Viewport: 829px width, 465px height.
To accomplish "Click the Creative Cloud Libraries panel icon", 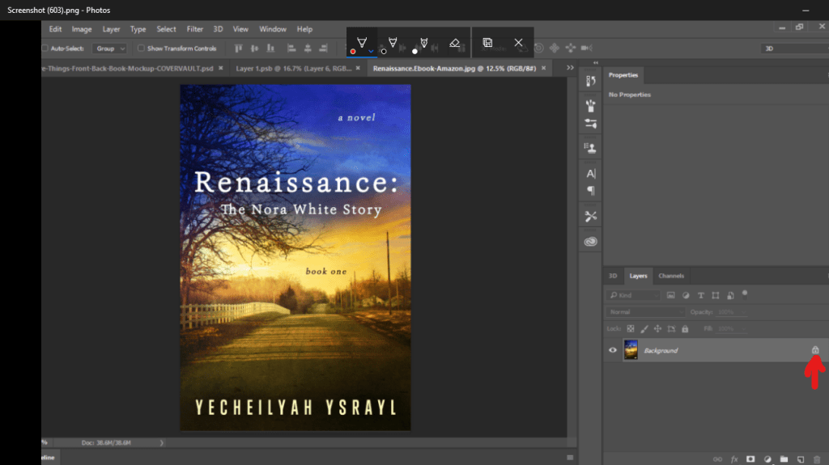I will tap(590, 241).
